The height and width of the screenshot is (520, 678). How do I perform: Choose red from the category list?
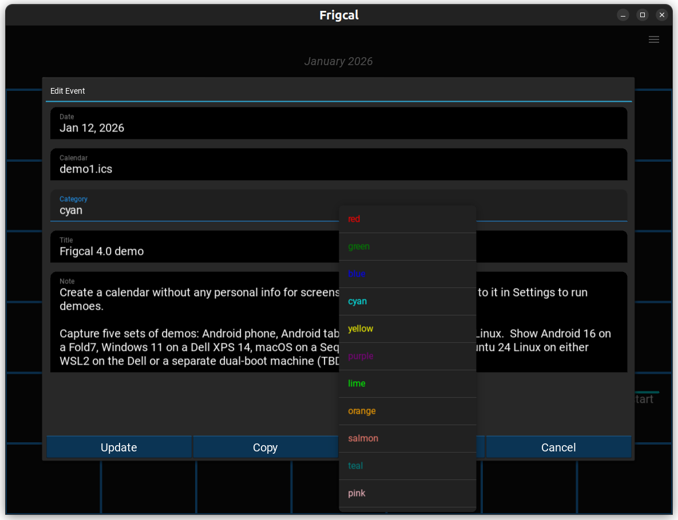(x=407, y=219)
